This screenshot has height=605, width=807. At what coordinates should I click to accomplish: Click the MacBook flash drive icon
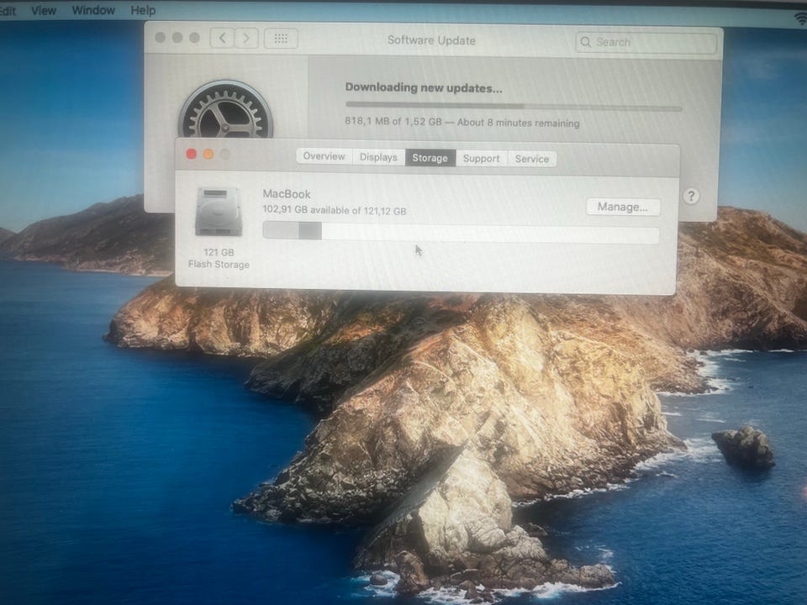(219, 212)
